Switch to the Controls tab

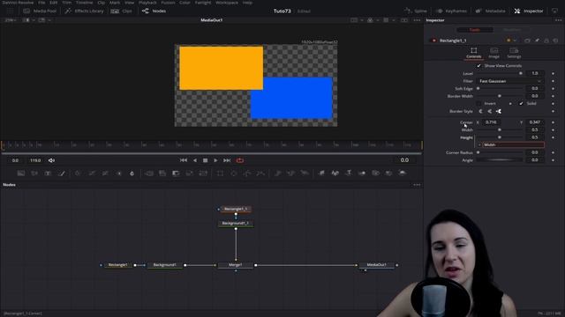click(x=473, y=53)
